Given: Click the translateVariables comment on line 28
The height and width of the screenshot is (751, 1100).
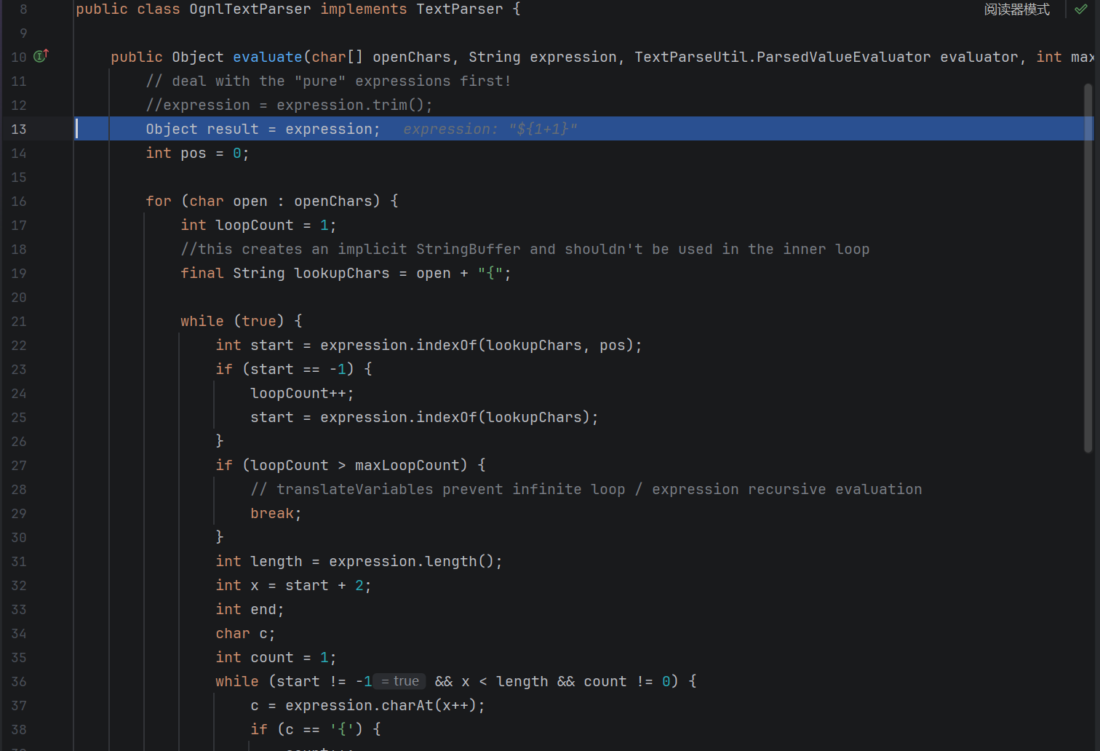Looking at the screenshot, I should coord(586,489).
